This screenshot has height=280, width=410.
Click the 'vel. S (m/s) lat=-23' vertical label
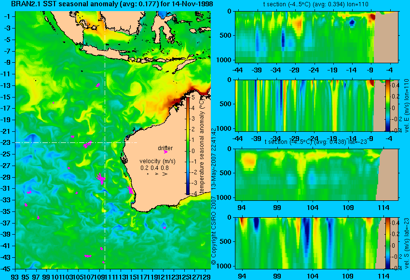(x=406, y=243)
